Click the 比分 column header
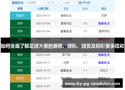The width and height of the screenshot is (125, 90). [85, 9]
